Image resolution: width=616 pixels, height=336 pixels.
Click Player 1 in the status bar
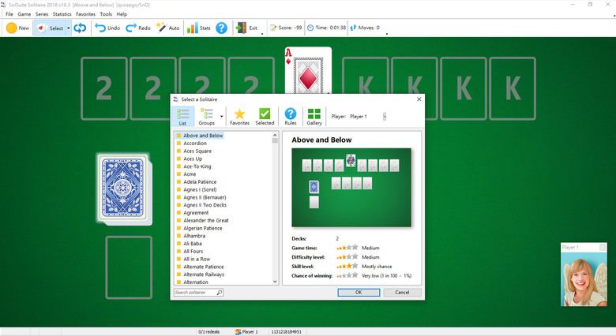click(246, 332)
